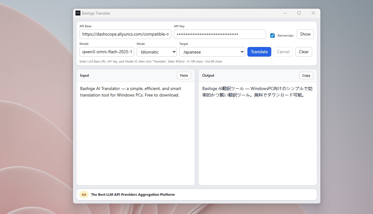The height and width of the screenshot is (214, 373).
Task: Focus the Model ID field
Action: click(107, 52)
